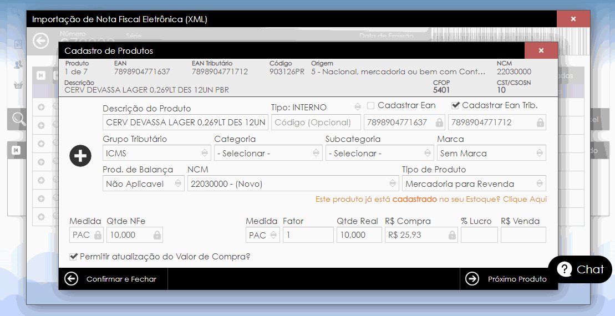The image size is (615, 316).
Task: Close the Importação de Nota Fiscal window
Action: (573, 19)
